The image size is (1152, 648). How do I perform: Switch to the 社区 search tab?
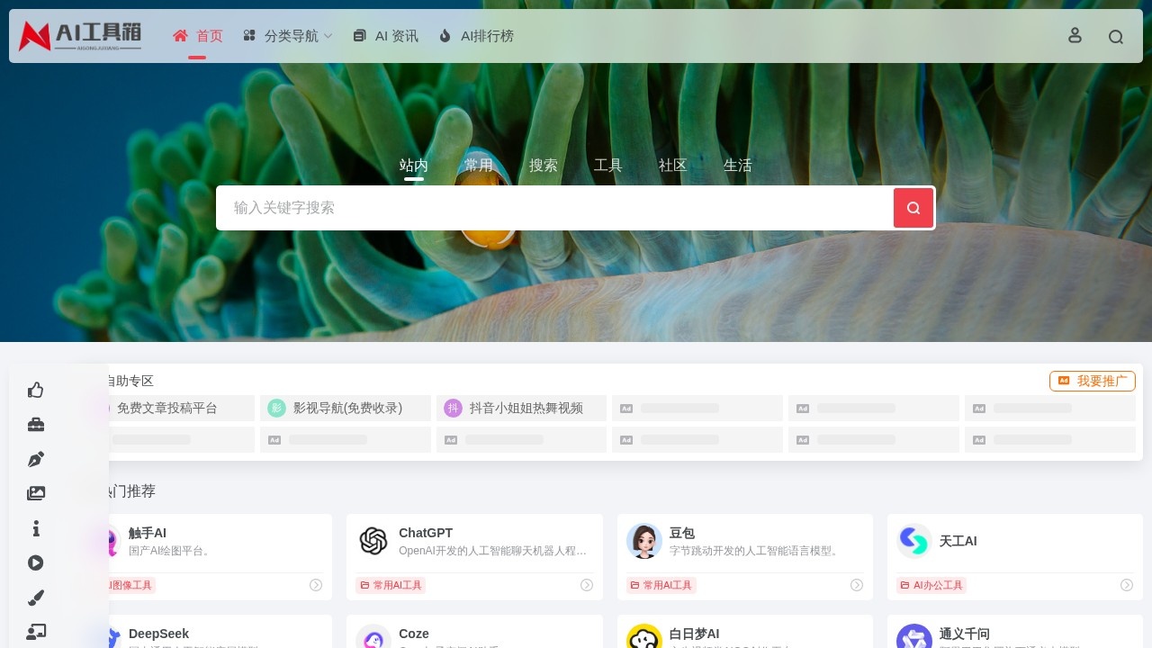[x=672, y=165]
